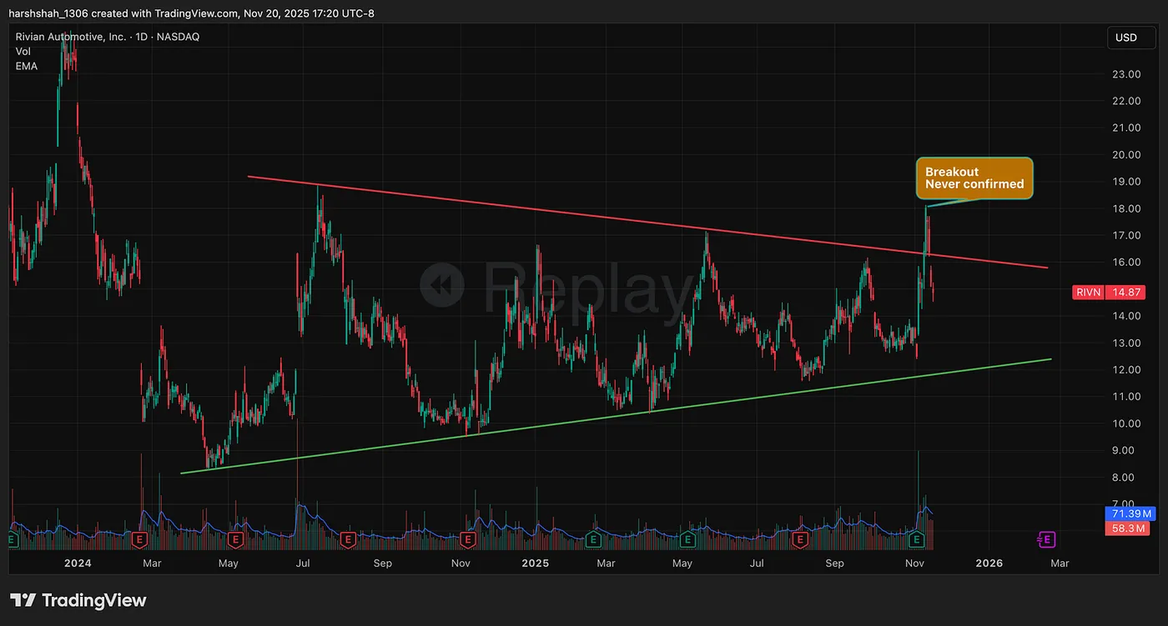The image size is (1168, 626).
Task: Open the red earnings marker after Nov 2024
Action: point(467,540)
